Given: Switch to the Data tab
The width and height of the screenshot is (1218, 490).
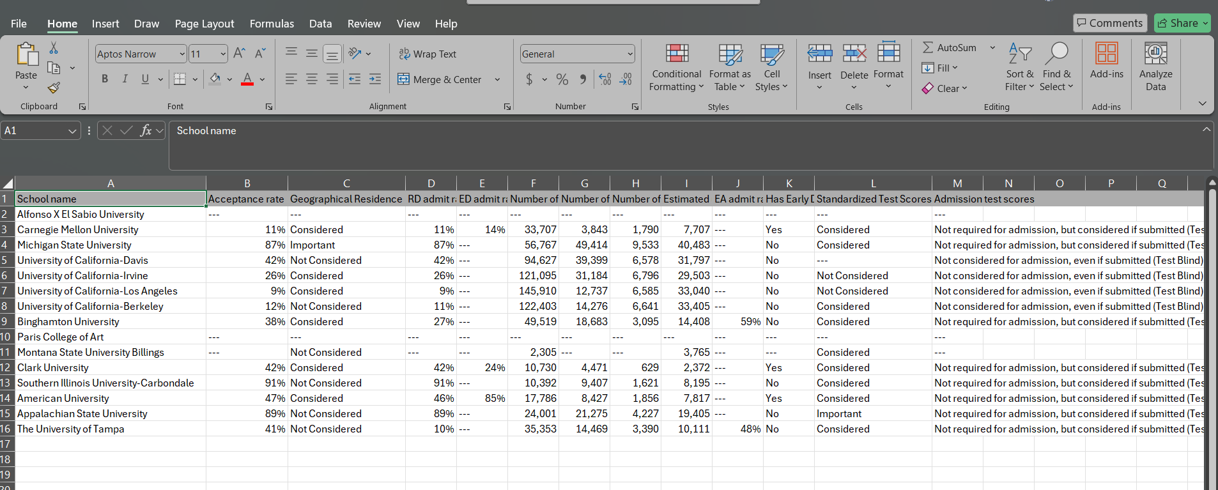Looking at the screenshot, I should (320, 24).
